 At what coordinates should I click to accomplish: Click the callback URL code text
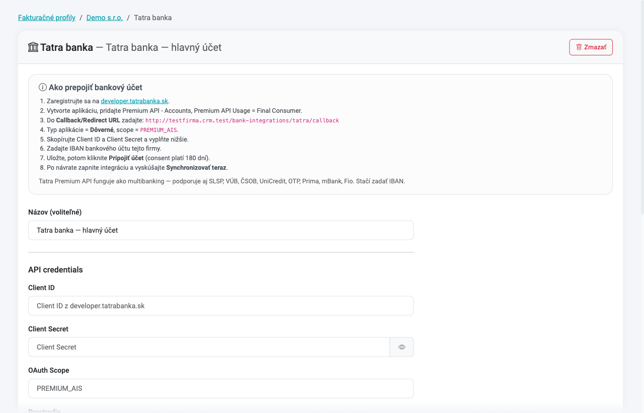tap(242, 120)
